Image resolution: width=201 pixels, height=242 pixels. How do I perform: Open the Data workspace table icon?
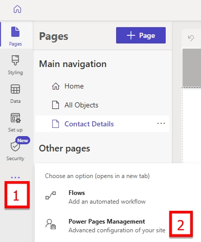[x=15, y=89]
